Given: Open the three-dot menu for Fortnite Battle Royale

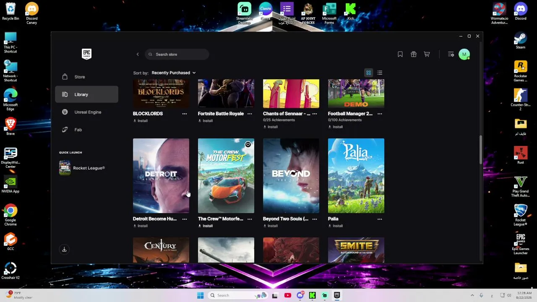Looking at the screenshot, I should [250, 114].
